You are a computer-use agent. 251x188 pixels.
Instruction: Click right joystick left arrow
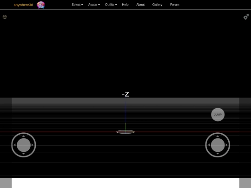209,145
